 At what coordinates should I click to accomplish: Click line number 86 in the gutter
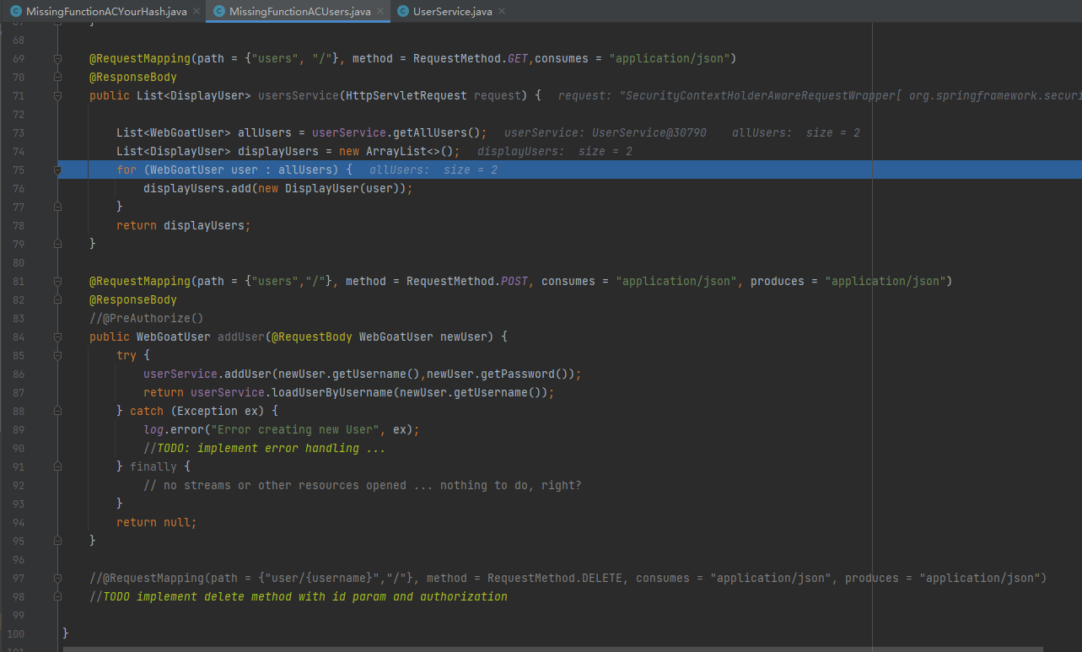point(19,374)
